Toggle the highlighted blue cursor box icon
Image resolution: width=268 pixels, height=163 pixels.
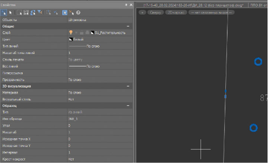click(x=64, y=13)
